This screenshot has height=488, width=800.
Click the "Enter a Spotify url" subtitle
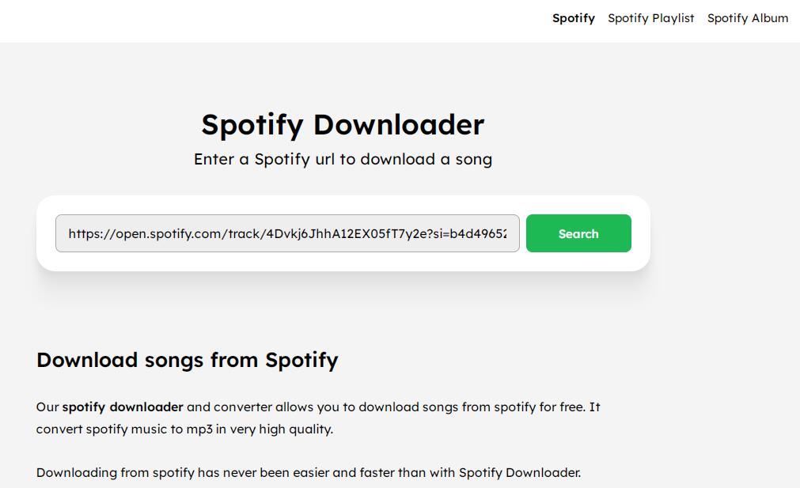tap(342, 159)
